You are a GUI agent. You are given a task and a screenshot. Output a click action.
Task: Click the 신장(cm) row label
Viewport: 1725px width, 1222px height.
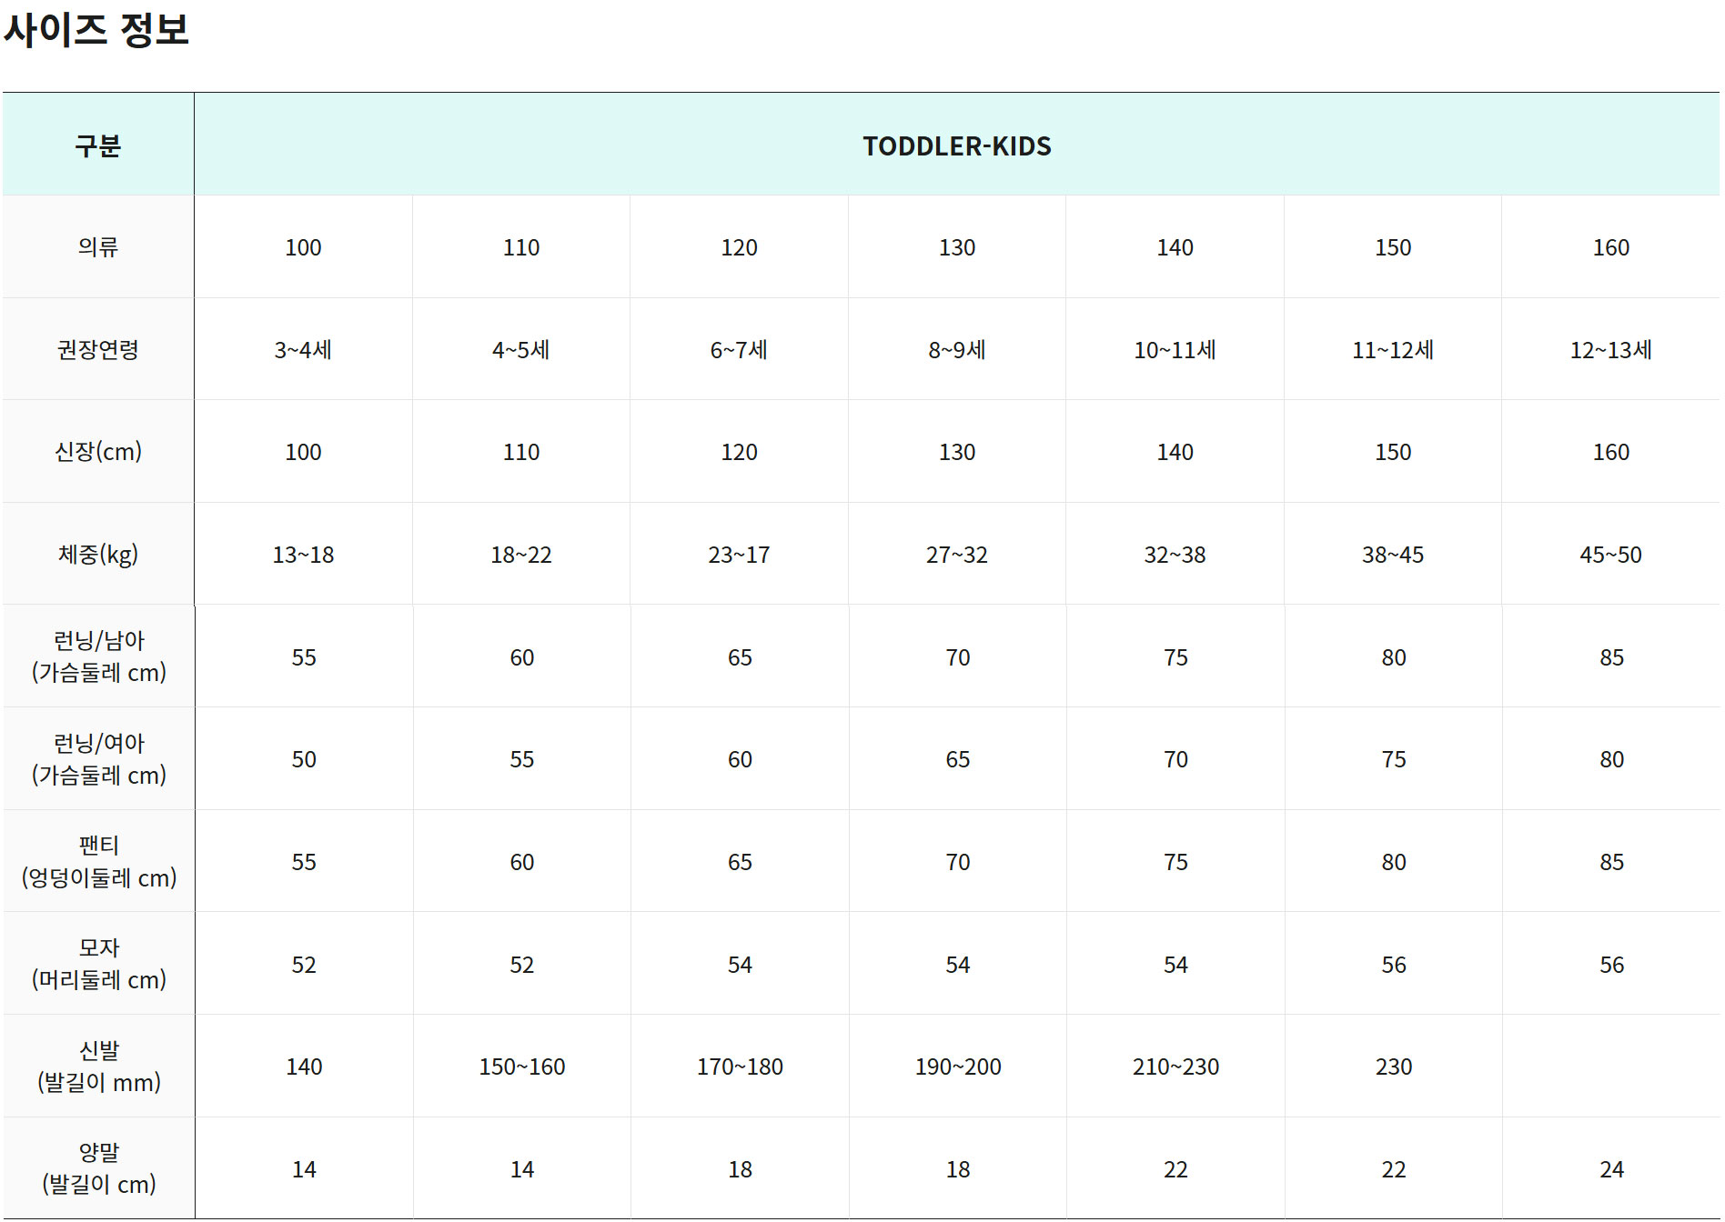[x=98, y=452]
